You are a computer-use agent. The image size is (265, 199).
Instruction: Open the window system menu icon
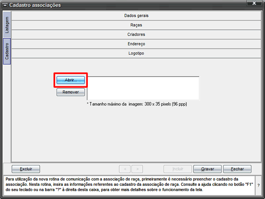[x=5, y=5]
